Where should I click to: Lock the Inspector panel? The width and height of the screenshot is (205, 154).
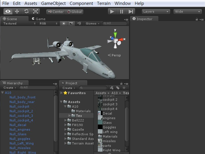tap(197, 19)
